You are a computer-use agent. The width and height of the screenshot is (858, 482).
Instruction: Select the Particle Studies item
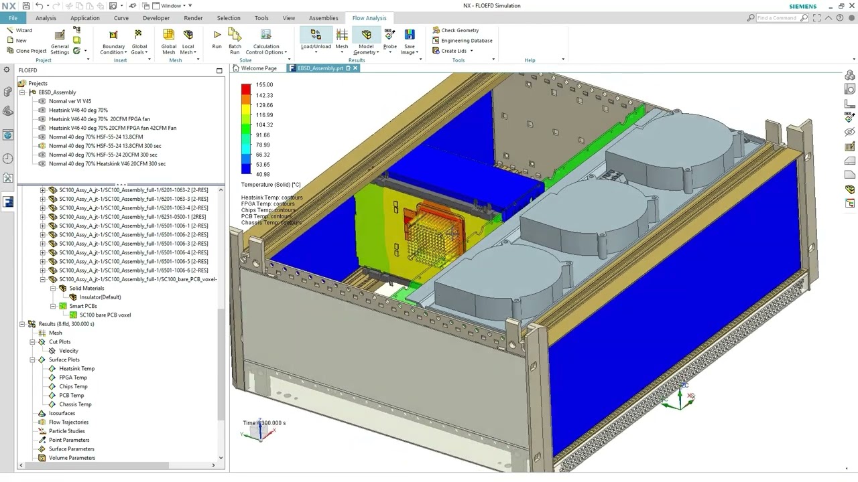tap(66, 431)
